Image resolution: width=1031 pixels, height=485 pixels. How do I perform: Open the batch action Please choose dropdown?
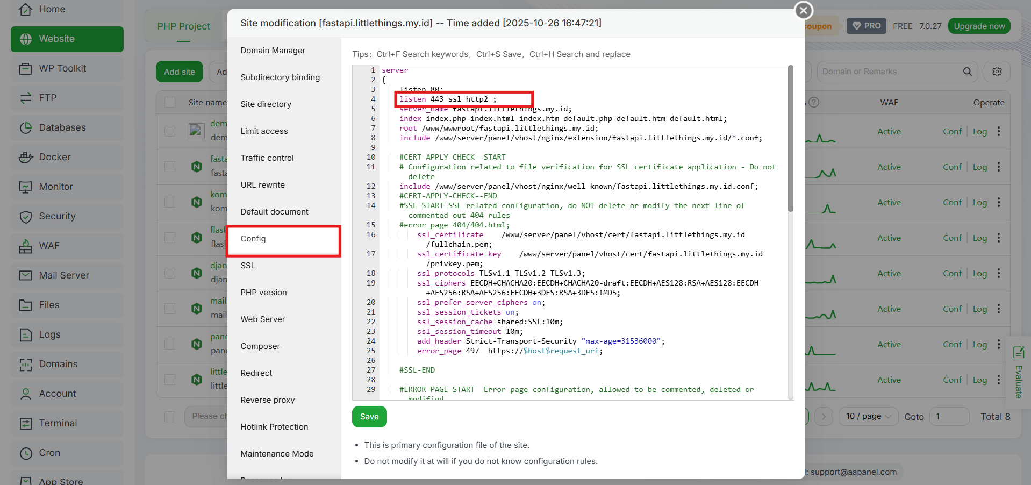tap(206, 416)
